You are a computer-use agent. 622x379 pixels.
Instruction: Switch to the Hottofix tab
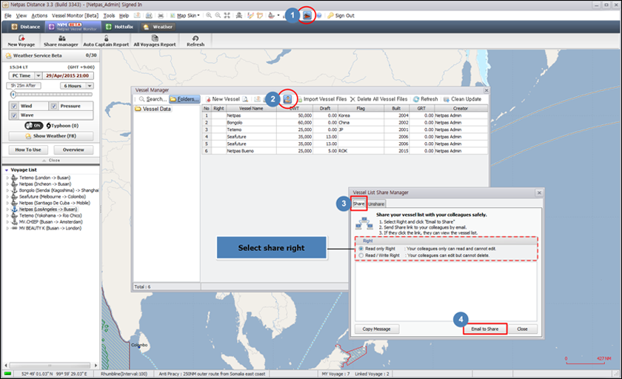[119, 27]
